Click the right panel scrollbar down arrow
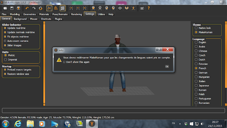The height and width of the screenshot is (128, 227). [x=226, y=105]
